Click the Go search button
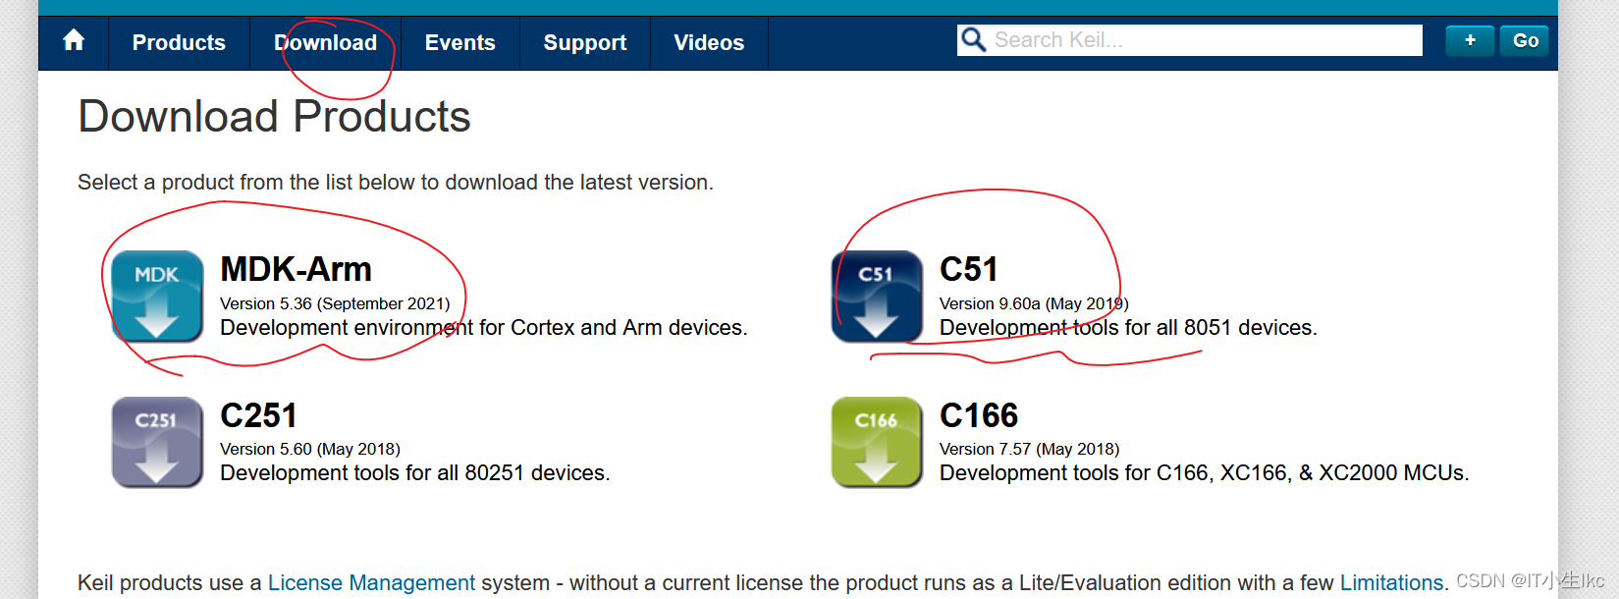 (1525, 40)
